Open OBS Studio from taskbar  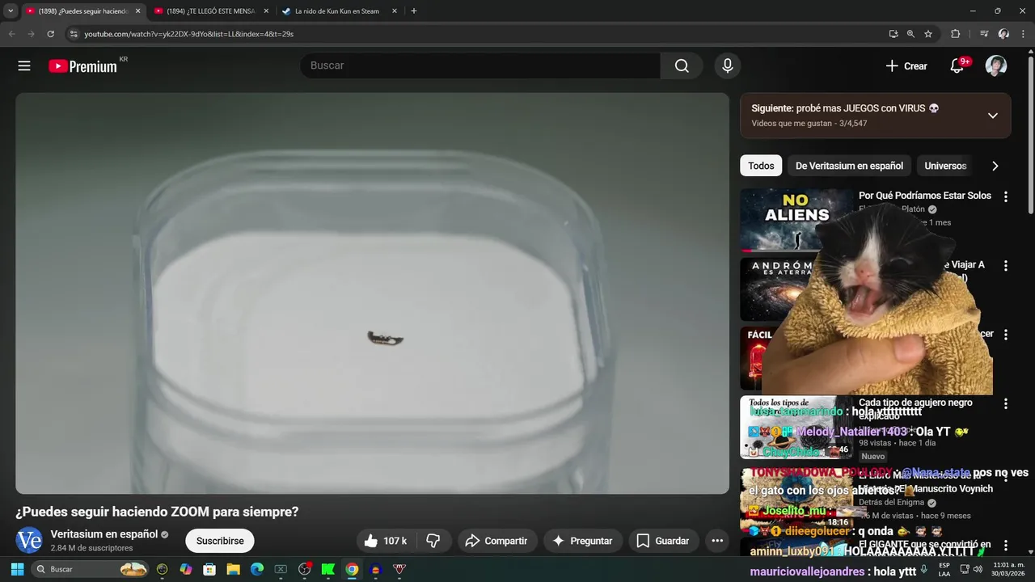[304, 569]
